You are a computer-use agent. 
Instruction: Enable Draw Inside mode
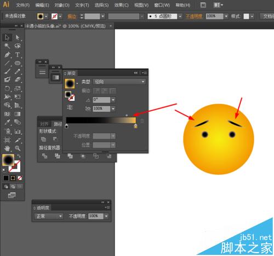(x=20, y=186)
